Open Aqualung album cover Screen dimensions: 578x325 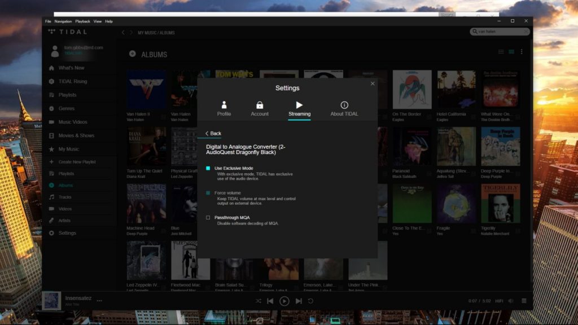[x=456, y=147]
